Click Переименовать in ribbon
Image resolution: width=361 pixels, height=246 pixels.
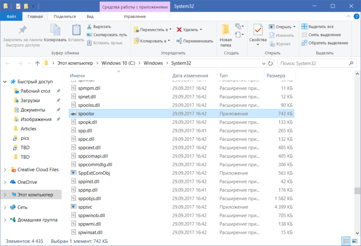coord(195,41)
